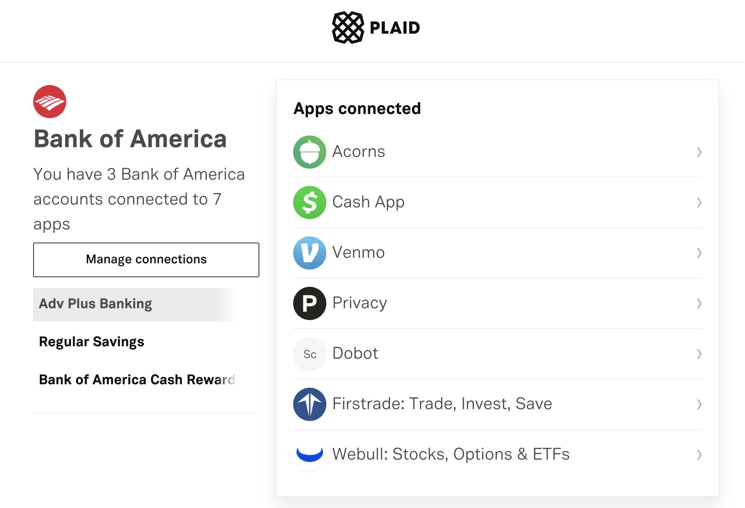Viewport: 745px width, 508px height.
Task: Click the Venmo blue V icon
Action: point(309,253)
